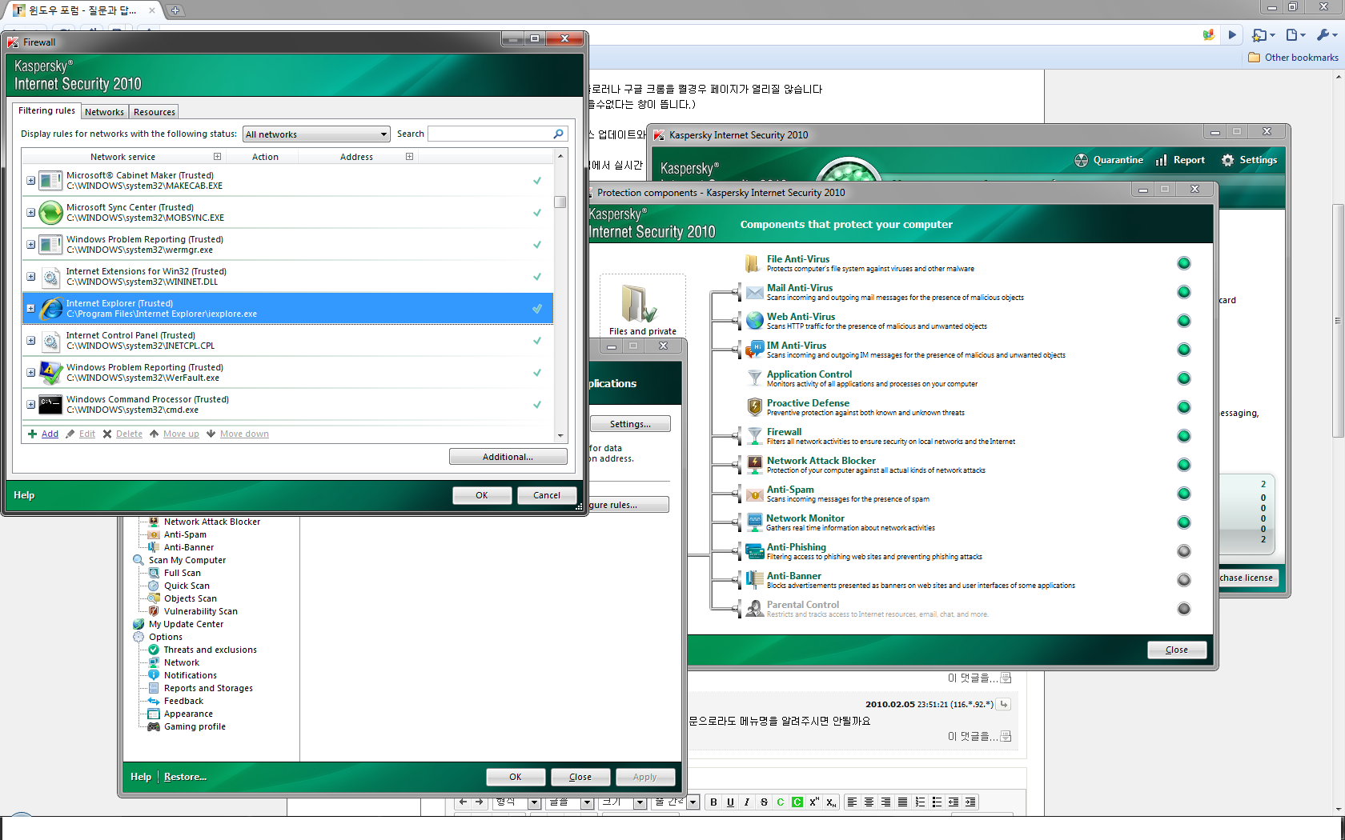The image size is (1345, 840).
Task: Click the search magnifier icon in Firewall
Action: click(559, 134)
